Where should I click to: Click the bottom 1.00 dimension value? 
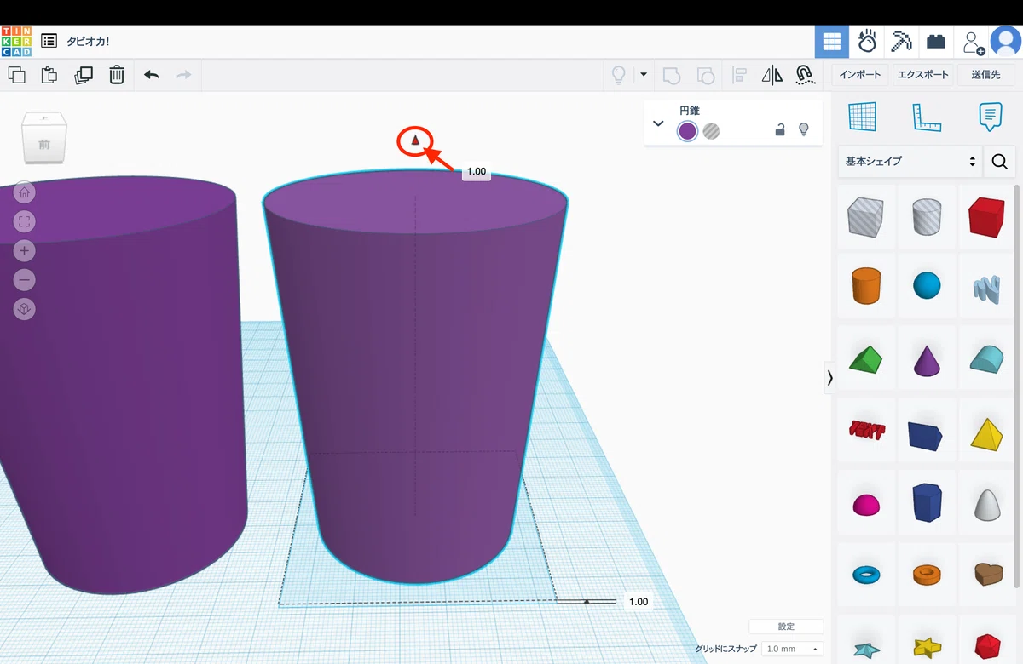point(639,602)
